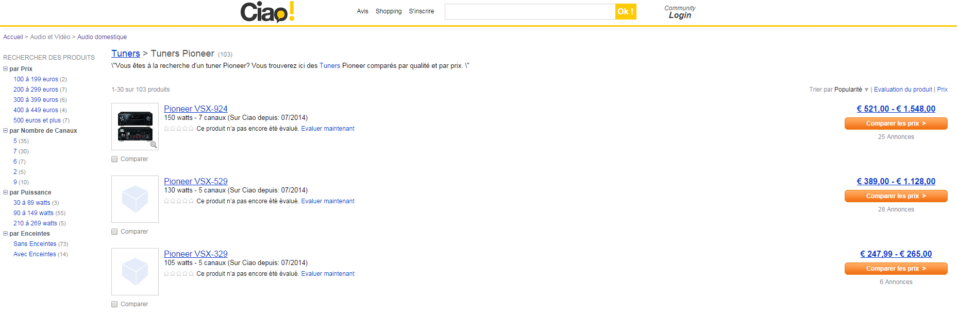Check Comparer box for Pioneer VSX-529
This screenshot has width=957, height=317.
click(x=114, y=232)
